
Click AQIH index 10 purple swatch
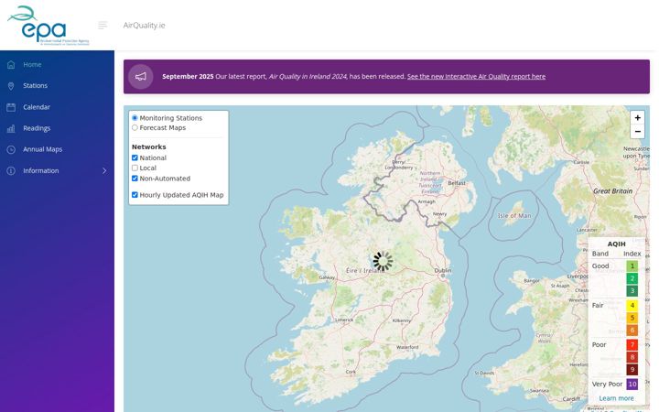pyautogui.click(x=632, y=385)
